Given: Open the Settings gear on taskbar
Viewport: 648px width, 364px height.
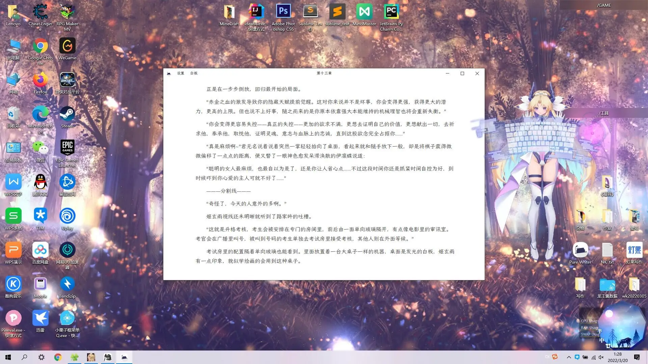Looking at the screenshot, I should 41,357.
